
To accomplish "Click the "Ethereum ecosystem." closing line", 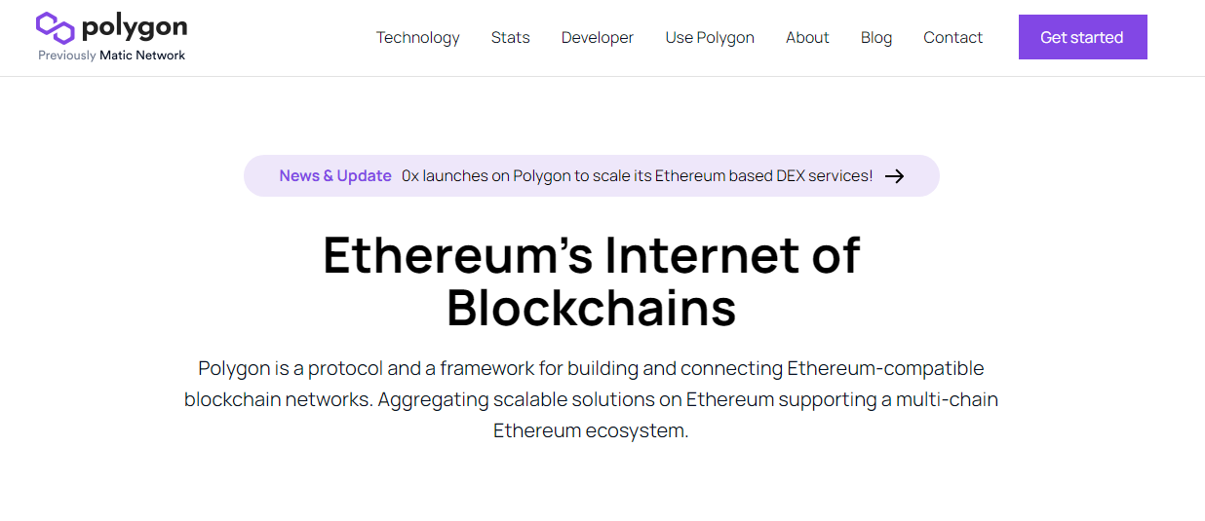I will pos(591,430).
